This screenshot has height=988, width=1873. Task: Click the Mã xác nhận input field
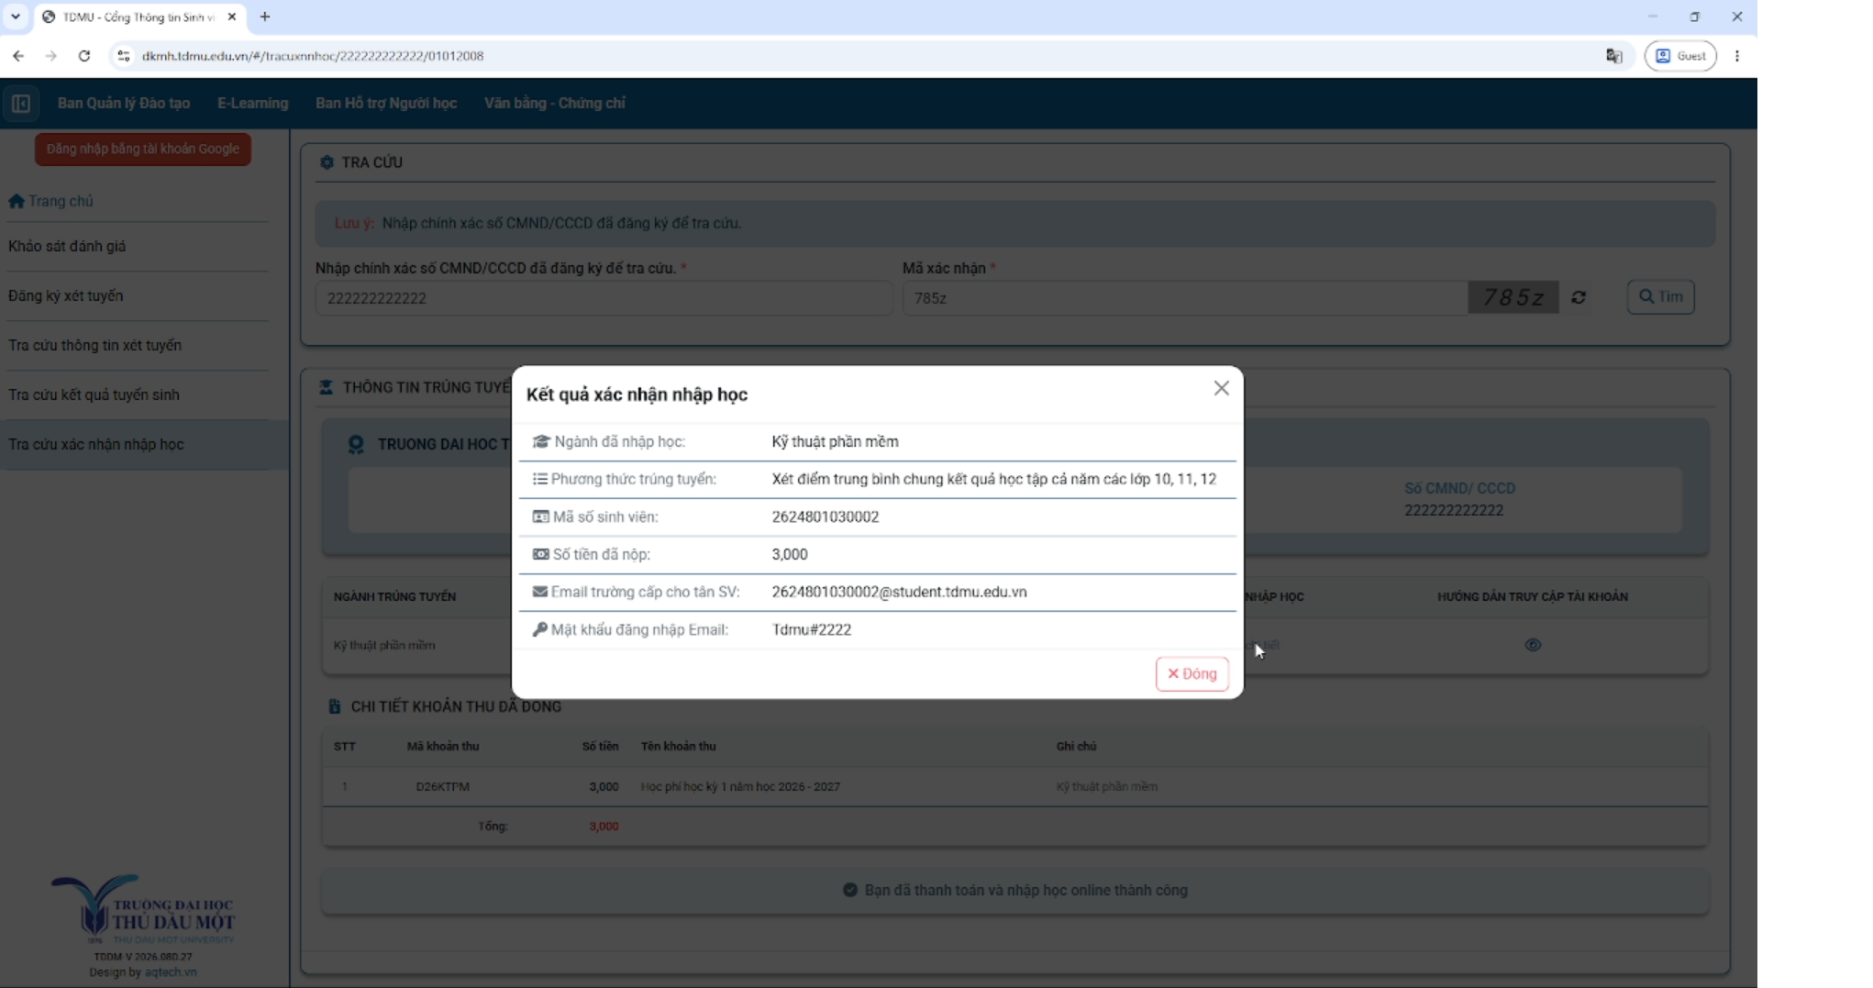[1185, 298]
